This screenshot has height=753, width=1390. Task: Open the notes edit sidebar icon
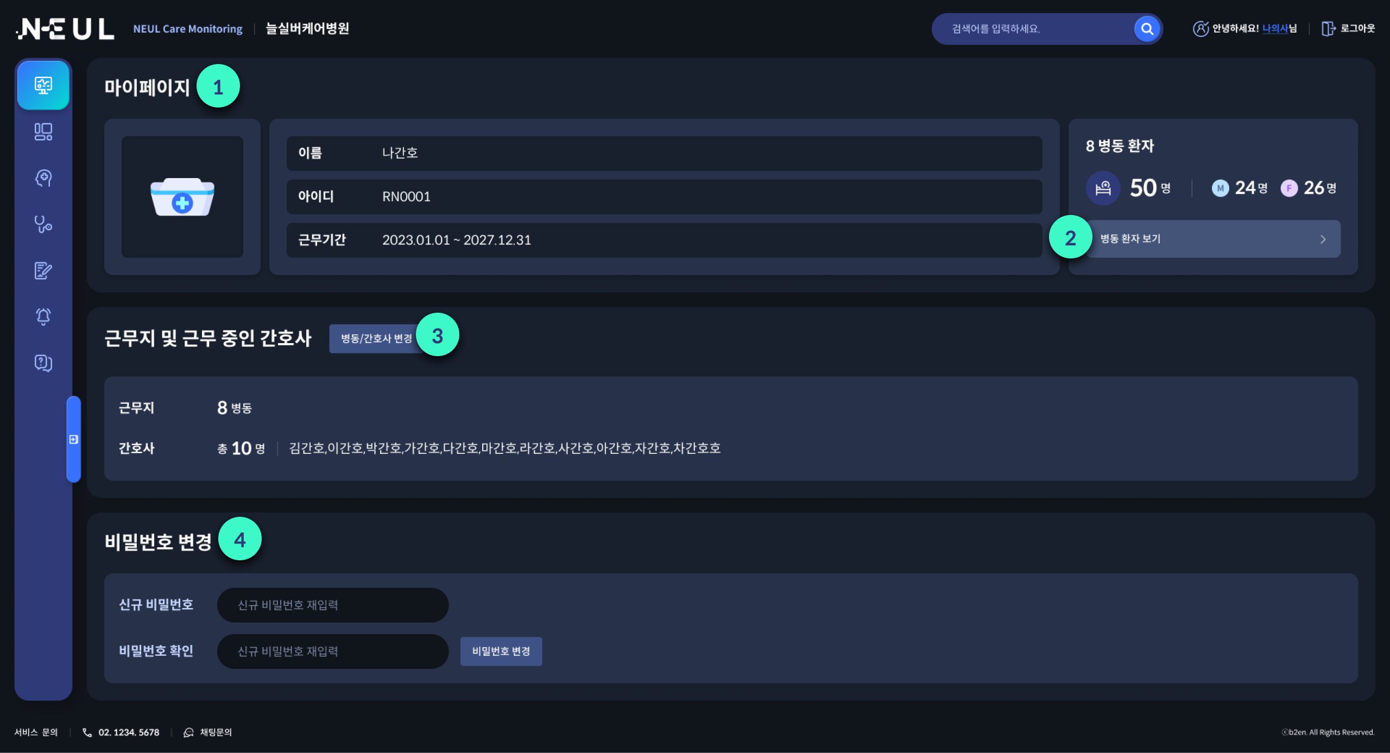tap(43, 270)
